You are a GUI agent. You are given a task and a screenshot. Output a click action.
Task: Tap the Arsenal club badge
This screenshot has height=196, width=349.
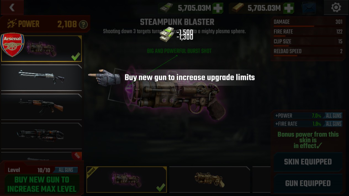(12, 45)
